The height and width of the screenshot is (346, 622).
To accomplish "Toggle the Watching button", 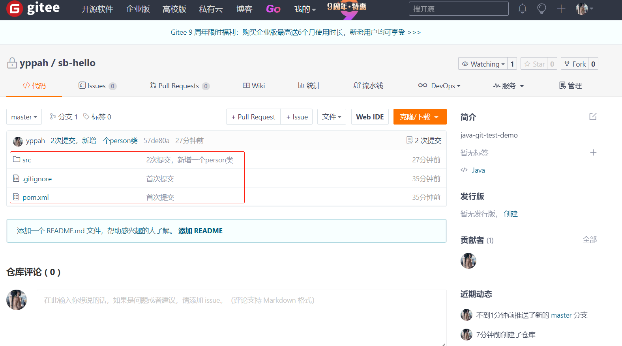I will click(x=483, y=64).
